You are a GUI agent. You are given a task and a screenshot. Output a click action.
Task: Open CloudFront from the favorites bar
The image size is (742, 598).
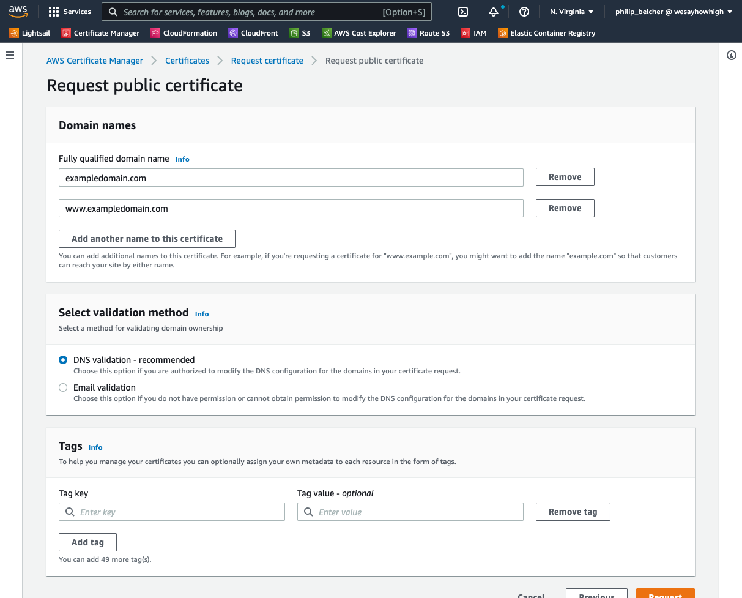[253, 33]
